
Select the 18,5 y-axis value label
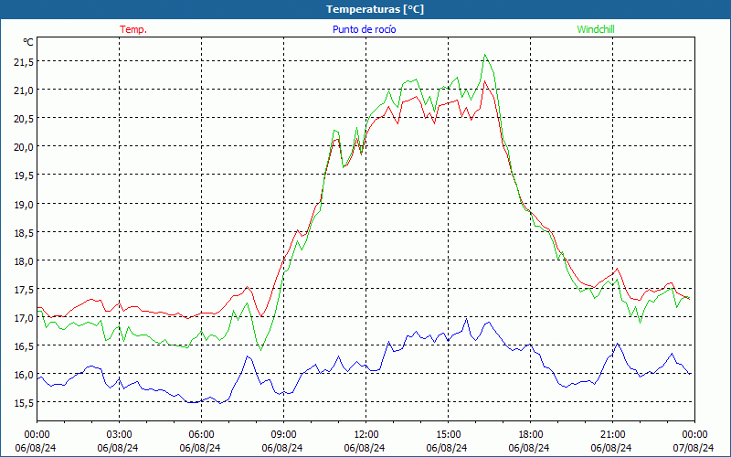click(23, 232)
